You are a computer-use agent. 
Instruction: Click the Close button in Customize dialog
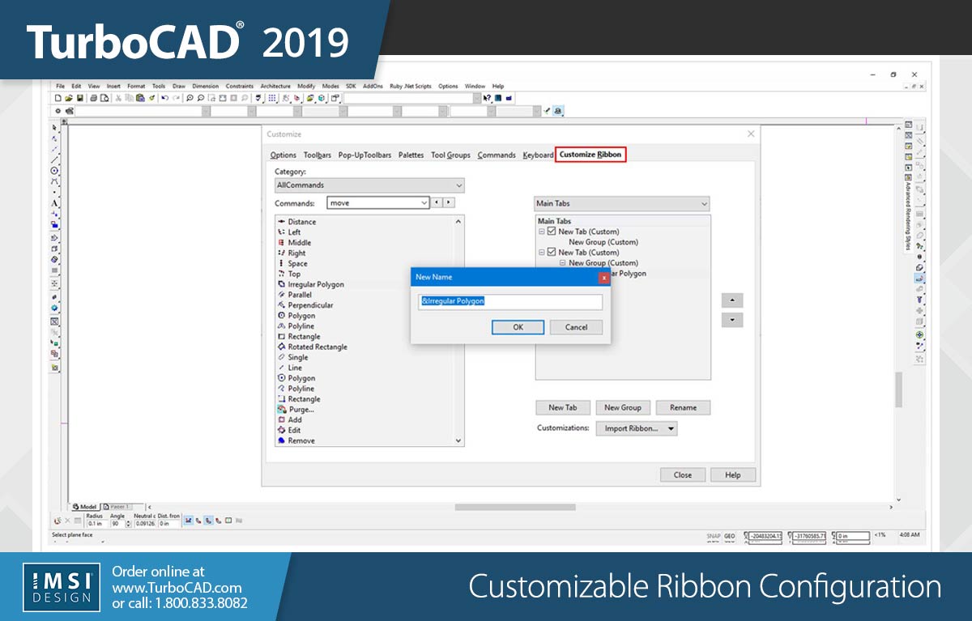[683, 475]
